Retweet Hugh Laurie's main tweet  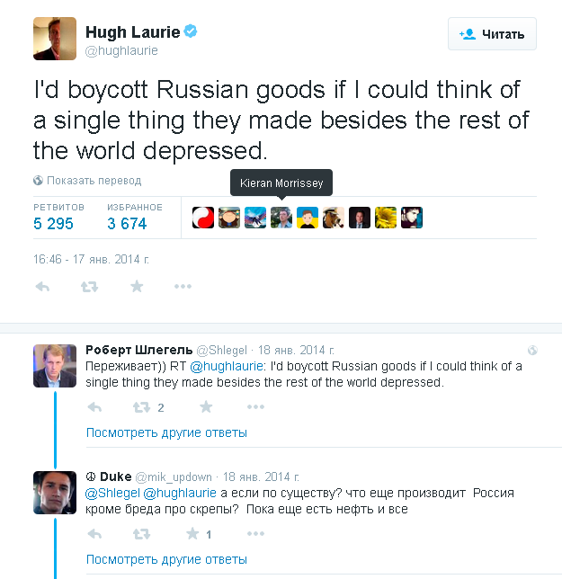point(90,287)
